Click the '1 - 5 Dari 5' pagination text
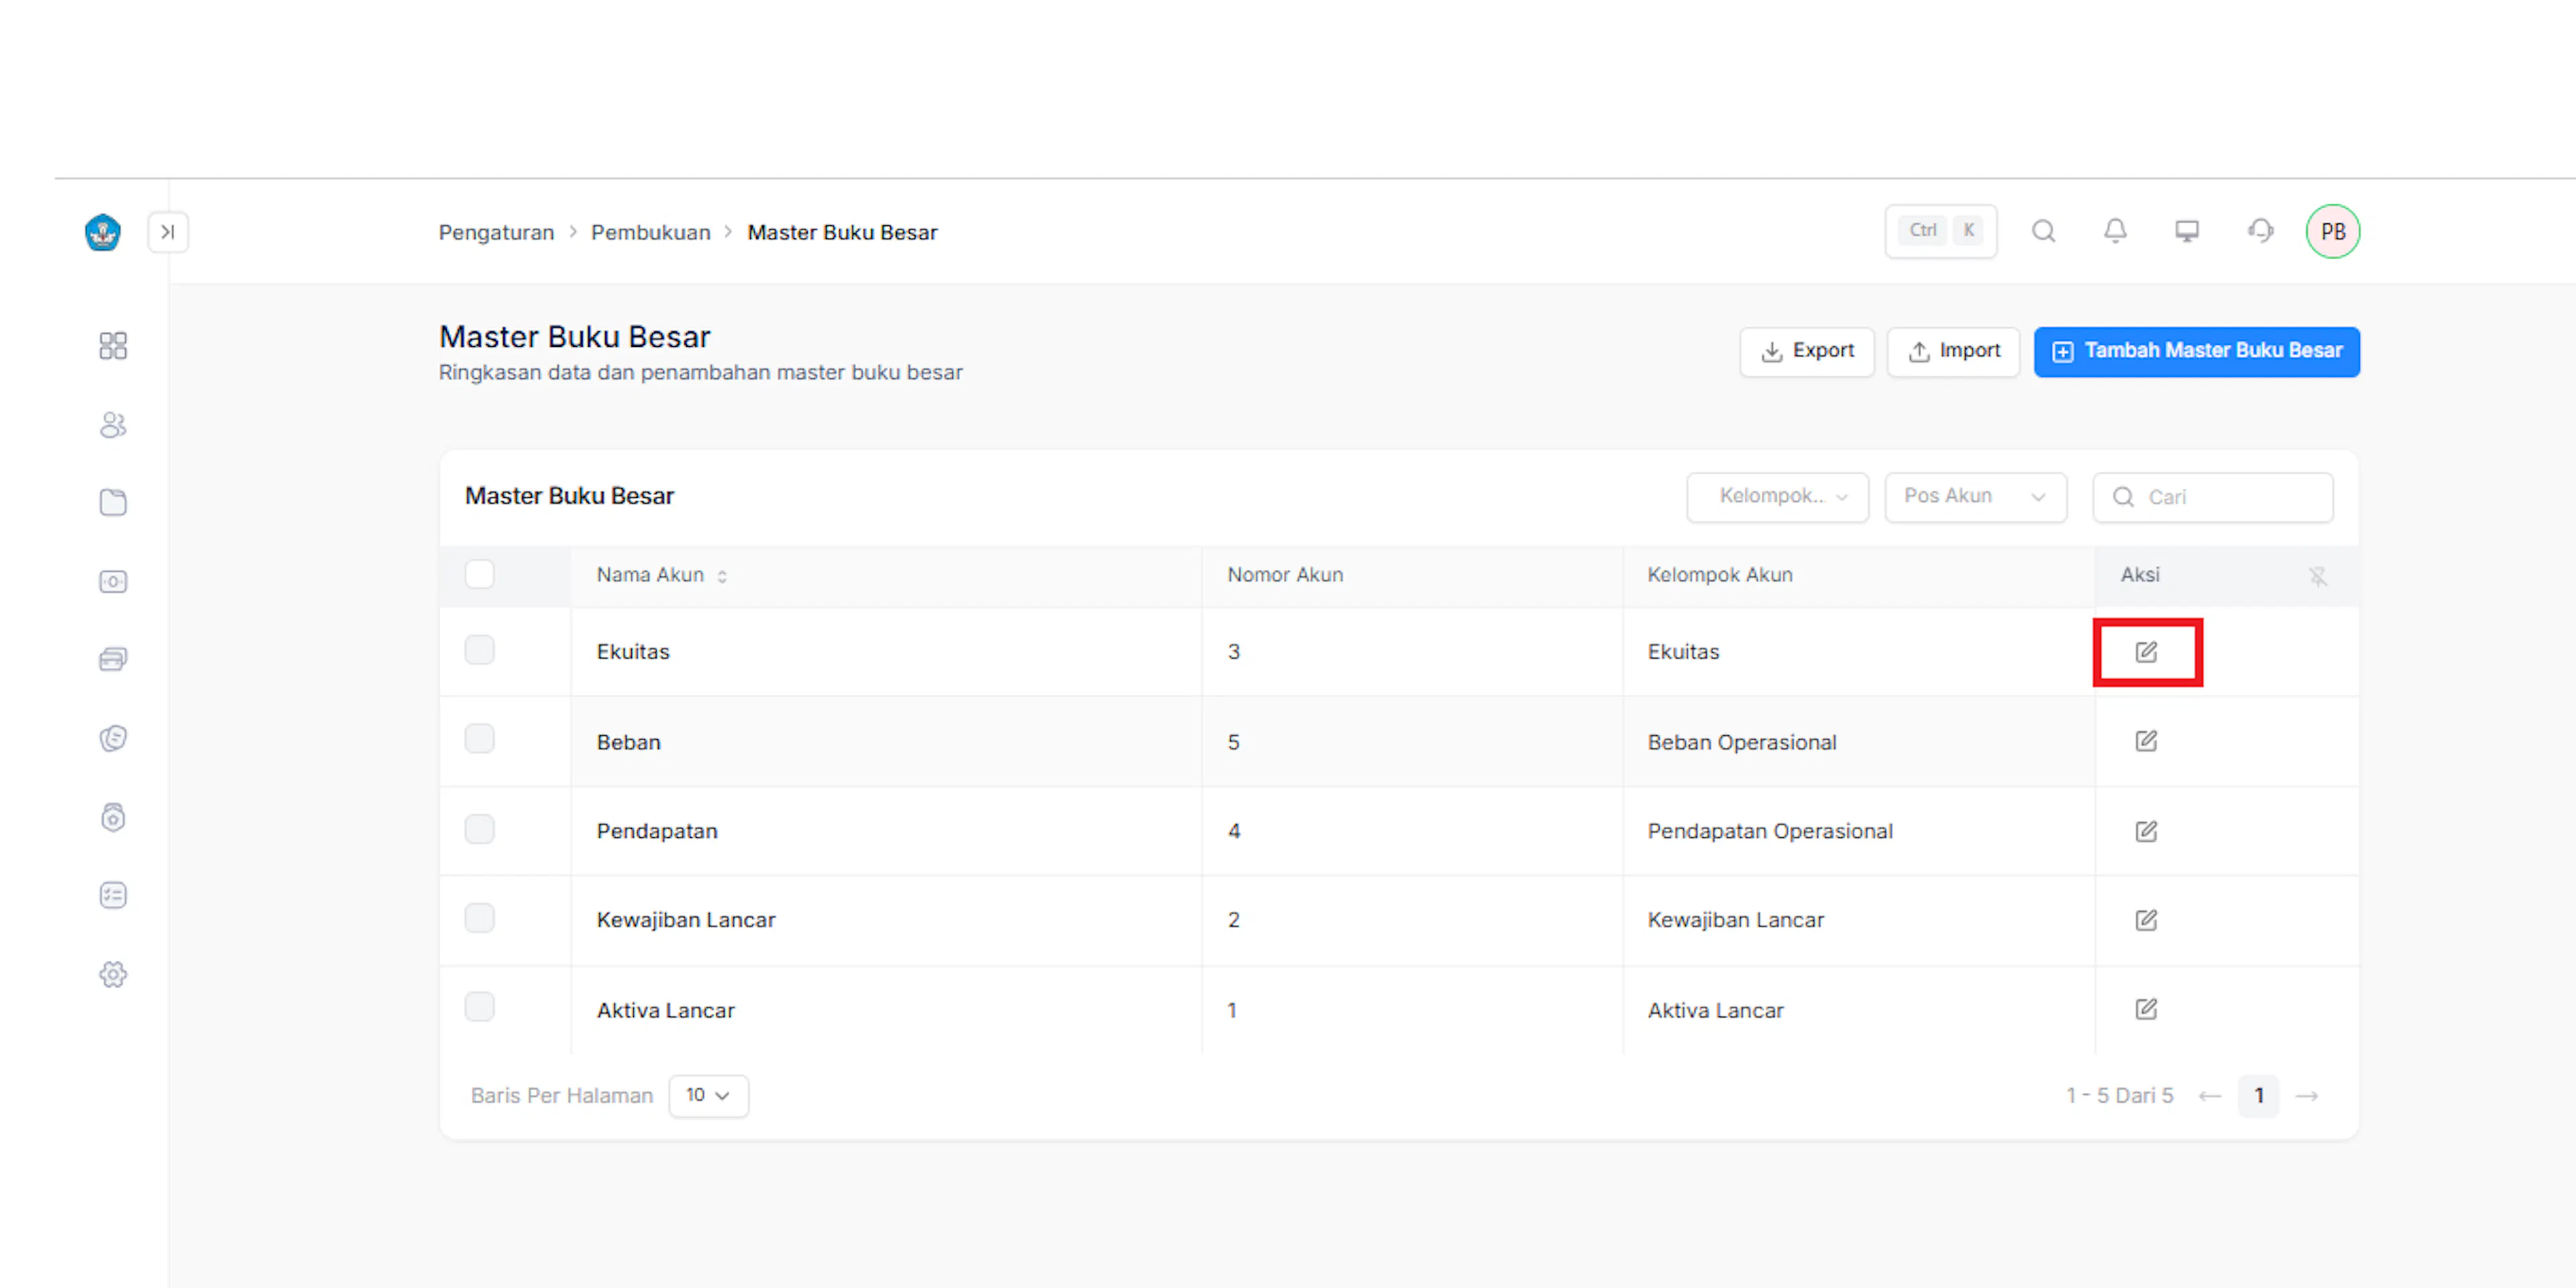 2120,1096
